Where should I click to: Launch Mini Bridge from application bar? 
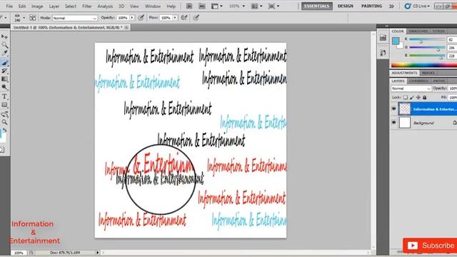[202, 6]
